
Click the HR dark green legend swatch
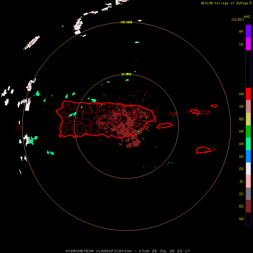click(248, 132)
